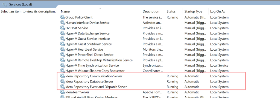
Task: Click Monitors the... description of Heartbeat Service
Action: coord(153,50)
